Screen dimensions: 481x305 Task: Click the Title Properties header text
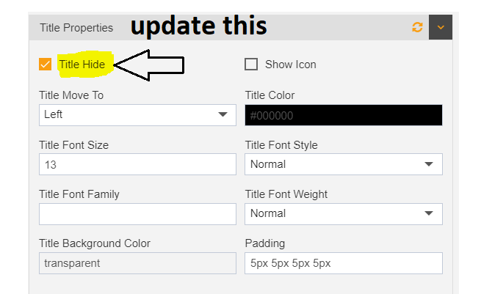pos(76,28)
